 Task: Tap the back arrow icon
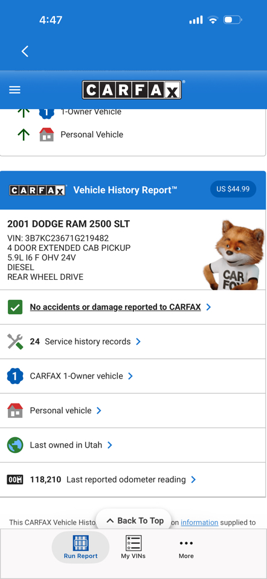(x=25, y=51)
